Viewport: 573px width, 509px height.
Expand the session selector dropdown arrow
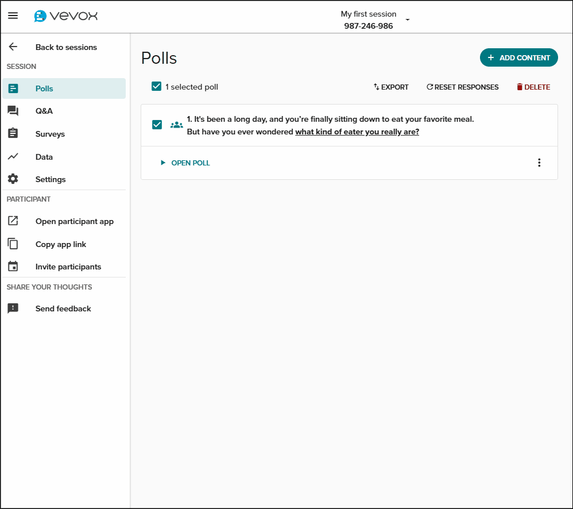408,20
